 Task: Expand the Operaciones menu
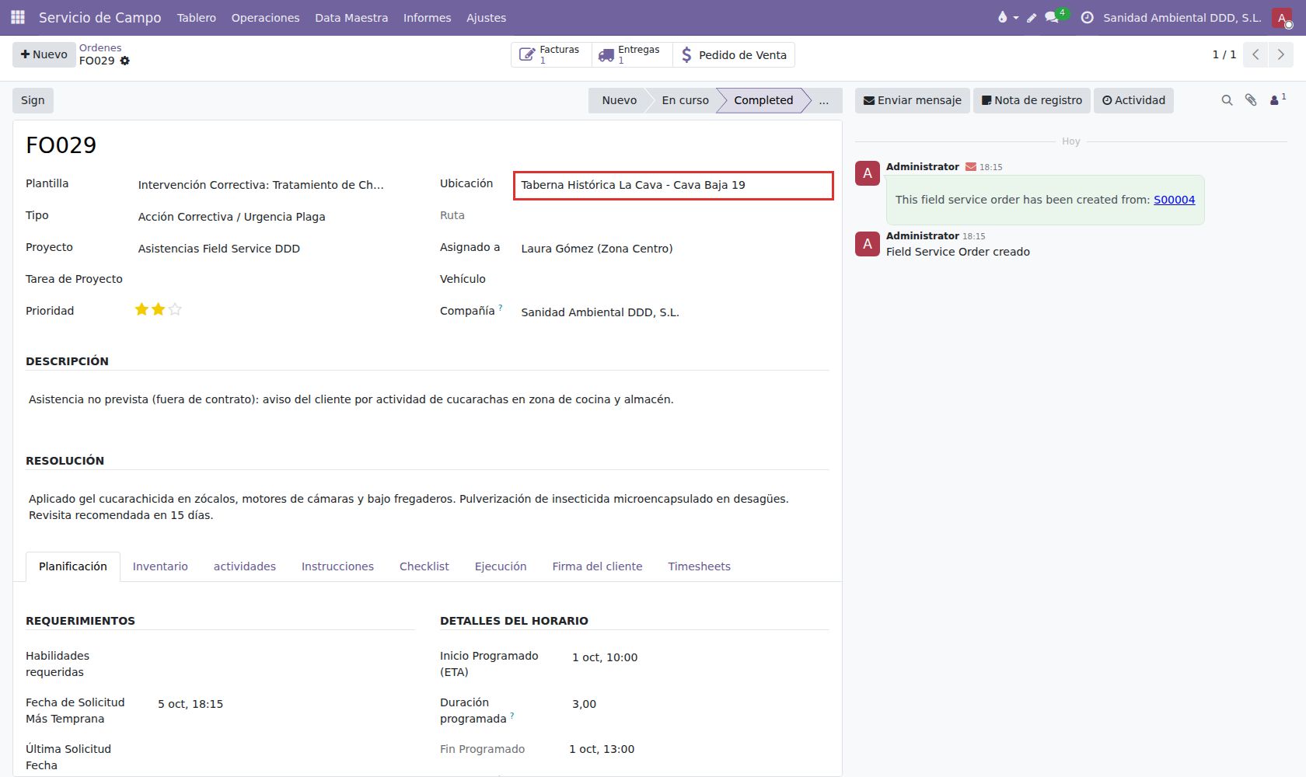click(265, 17)
